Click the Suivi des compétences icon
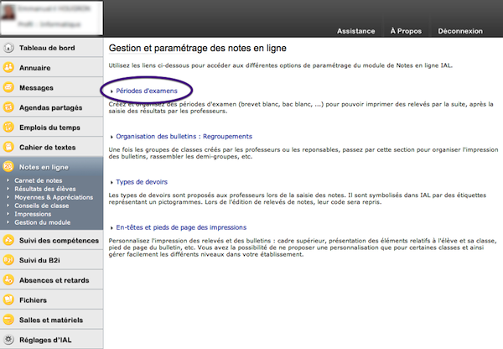 (8, 241)
